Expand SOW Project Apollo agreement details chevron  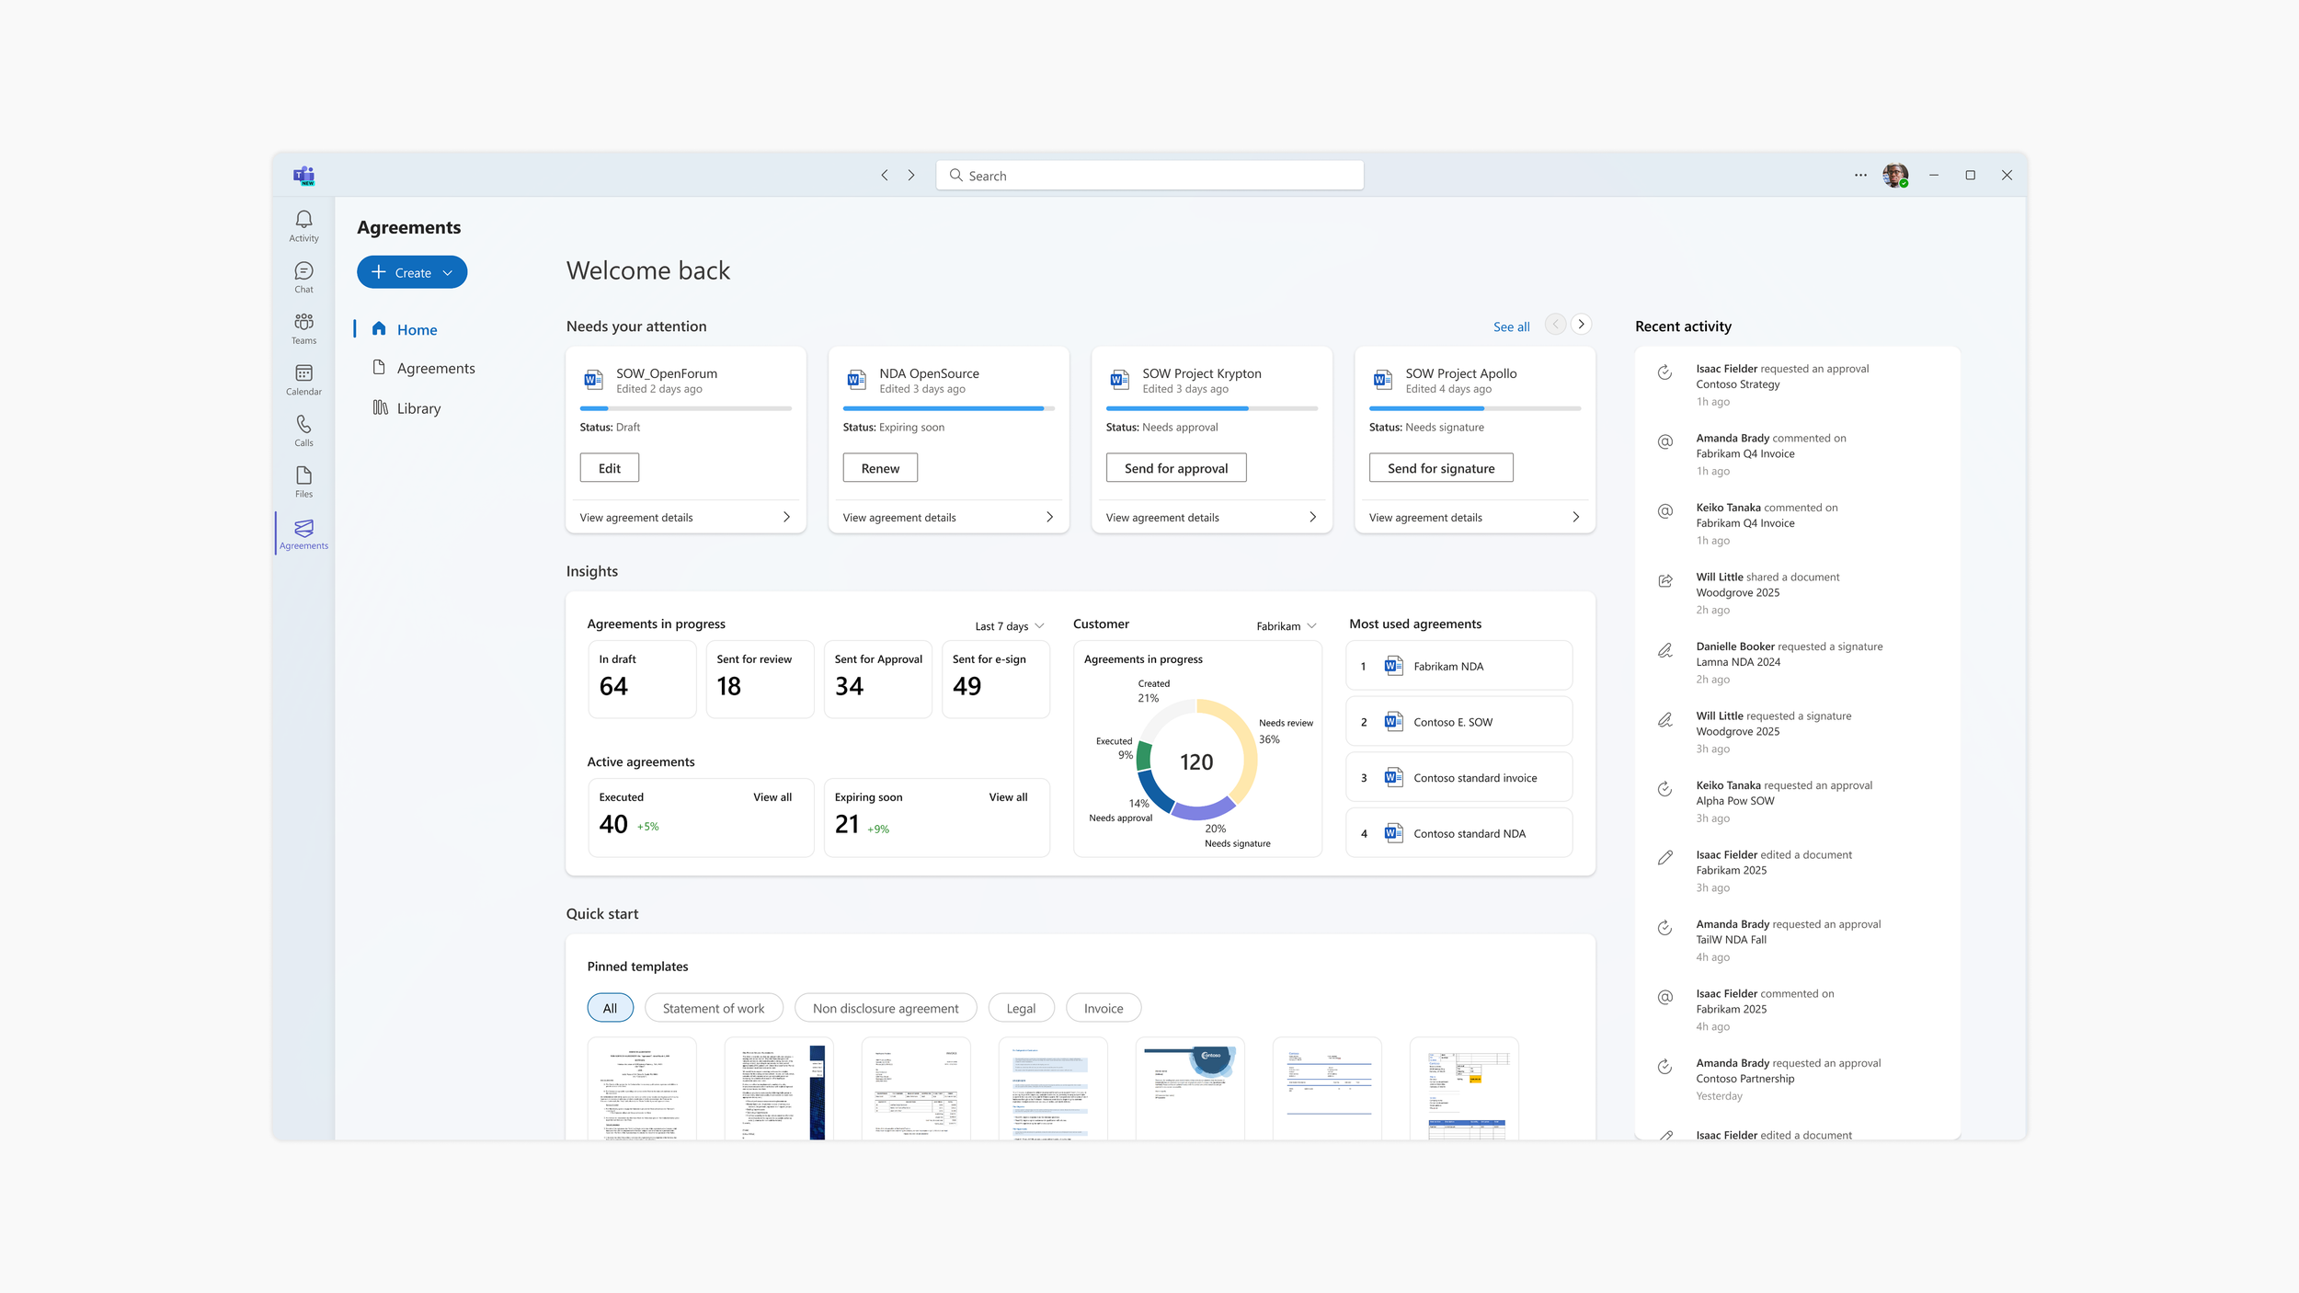point(1575,517)
